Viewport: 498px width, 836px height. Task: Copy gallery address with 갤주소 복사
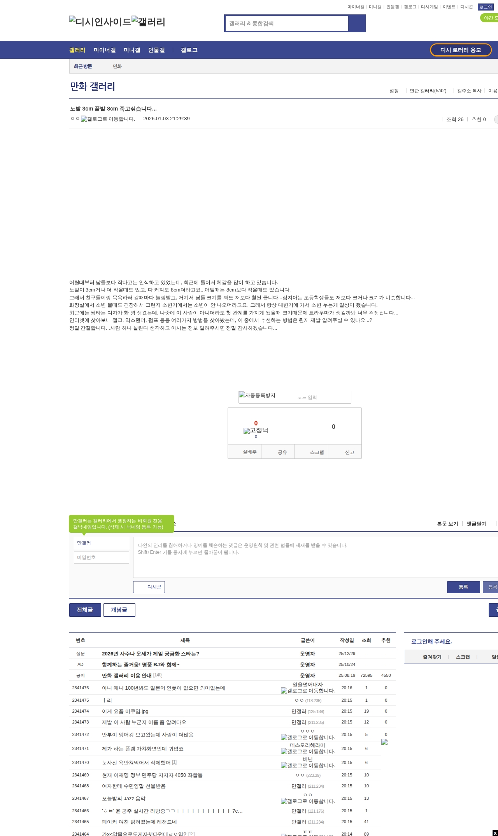tap(469, 91)
